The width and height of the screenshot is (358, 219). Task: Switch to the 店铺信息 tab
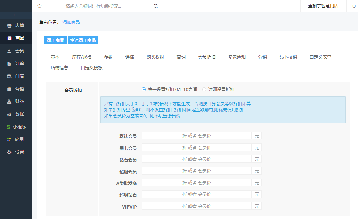click(59, 68)
